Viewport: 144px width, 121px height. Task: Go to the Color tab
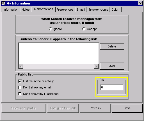(115, 10)
